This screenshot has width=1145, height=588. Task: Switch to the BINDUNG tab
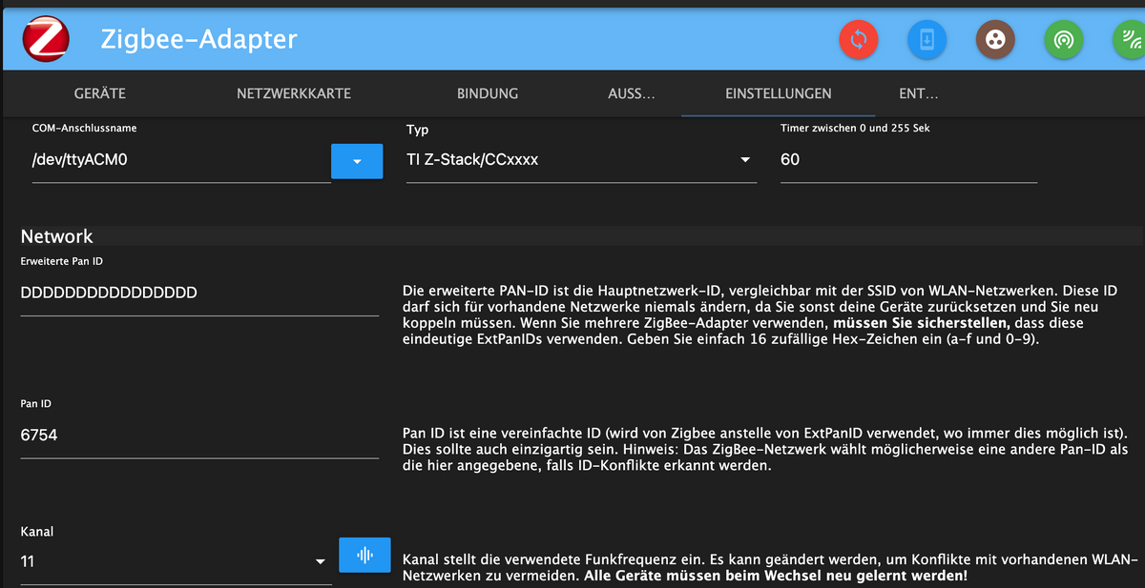pyautogui.click(x=488, y=93)
